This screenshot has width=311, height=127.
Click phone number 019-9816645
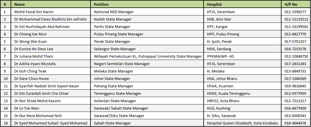(295, 86)
